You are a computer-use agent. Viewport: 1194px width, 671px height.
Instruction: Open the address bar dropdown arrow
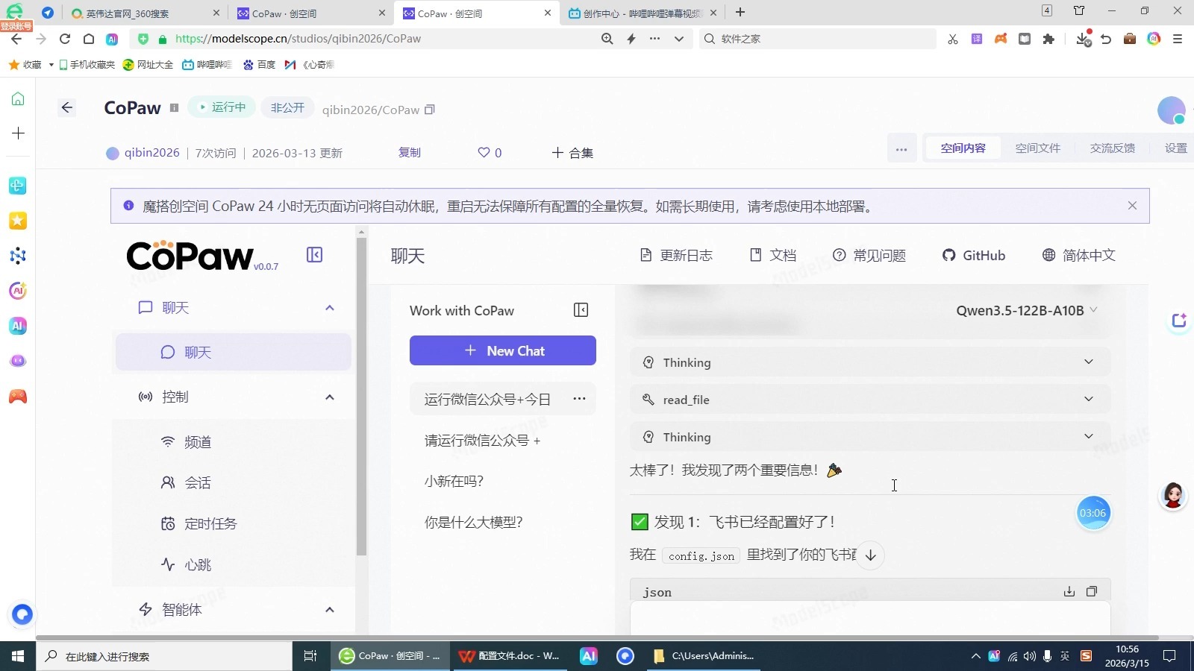[x=678, y=39]
